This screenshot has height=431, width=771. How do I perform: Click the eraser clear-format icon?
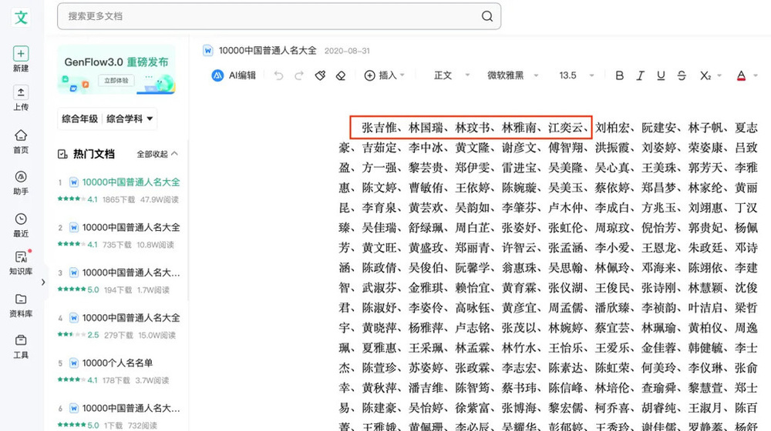pos(341,75)
